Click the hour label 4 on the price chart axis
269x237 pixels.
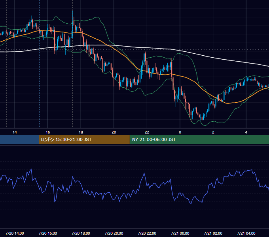click(246, 132)
